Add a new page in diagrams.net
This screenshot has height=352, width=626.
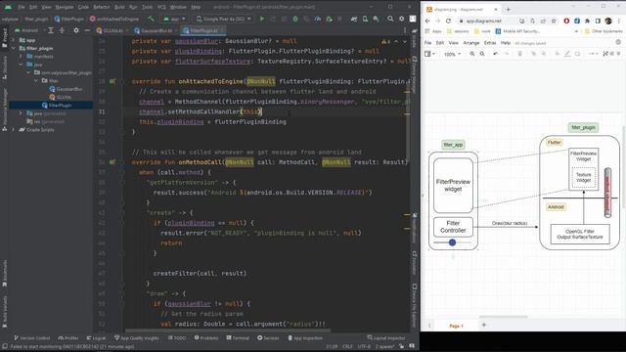484,325
